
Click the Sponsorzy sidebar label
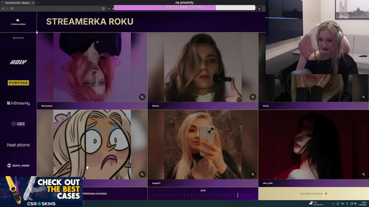click(18, 38)
